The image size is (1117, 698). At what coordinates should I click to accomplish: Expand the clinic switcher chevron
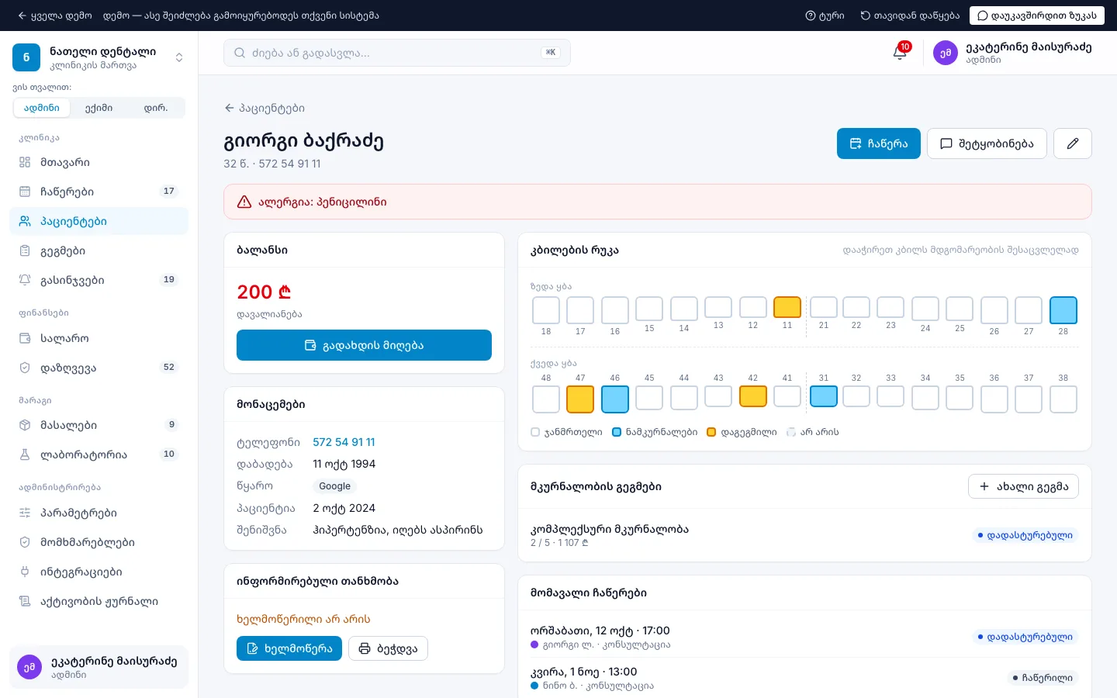pos(179,57)
